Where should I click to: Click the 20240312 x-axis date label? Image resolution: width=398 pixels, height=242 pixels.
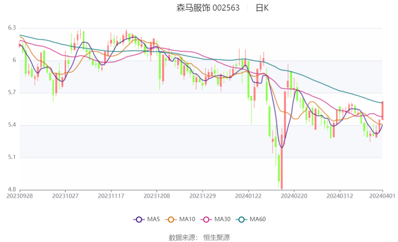click(x=339, y=195)
